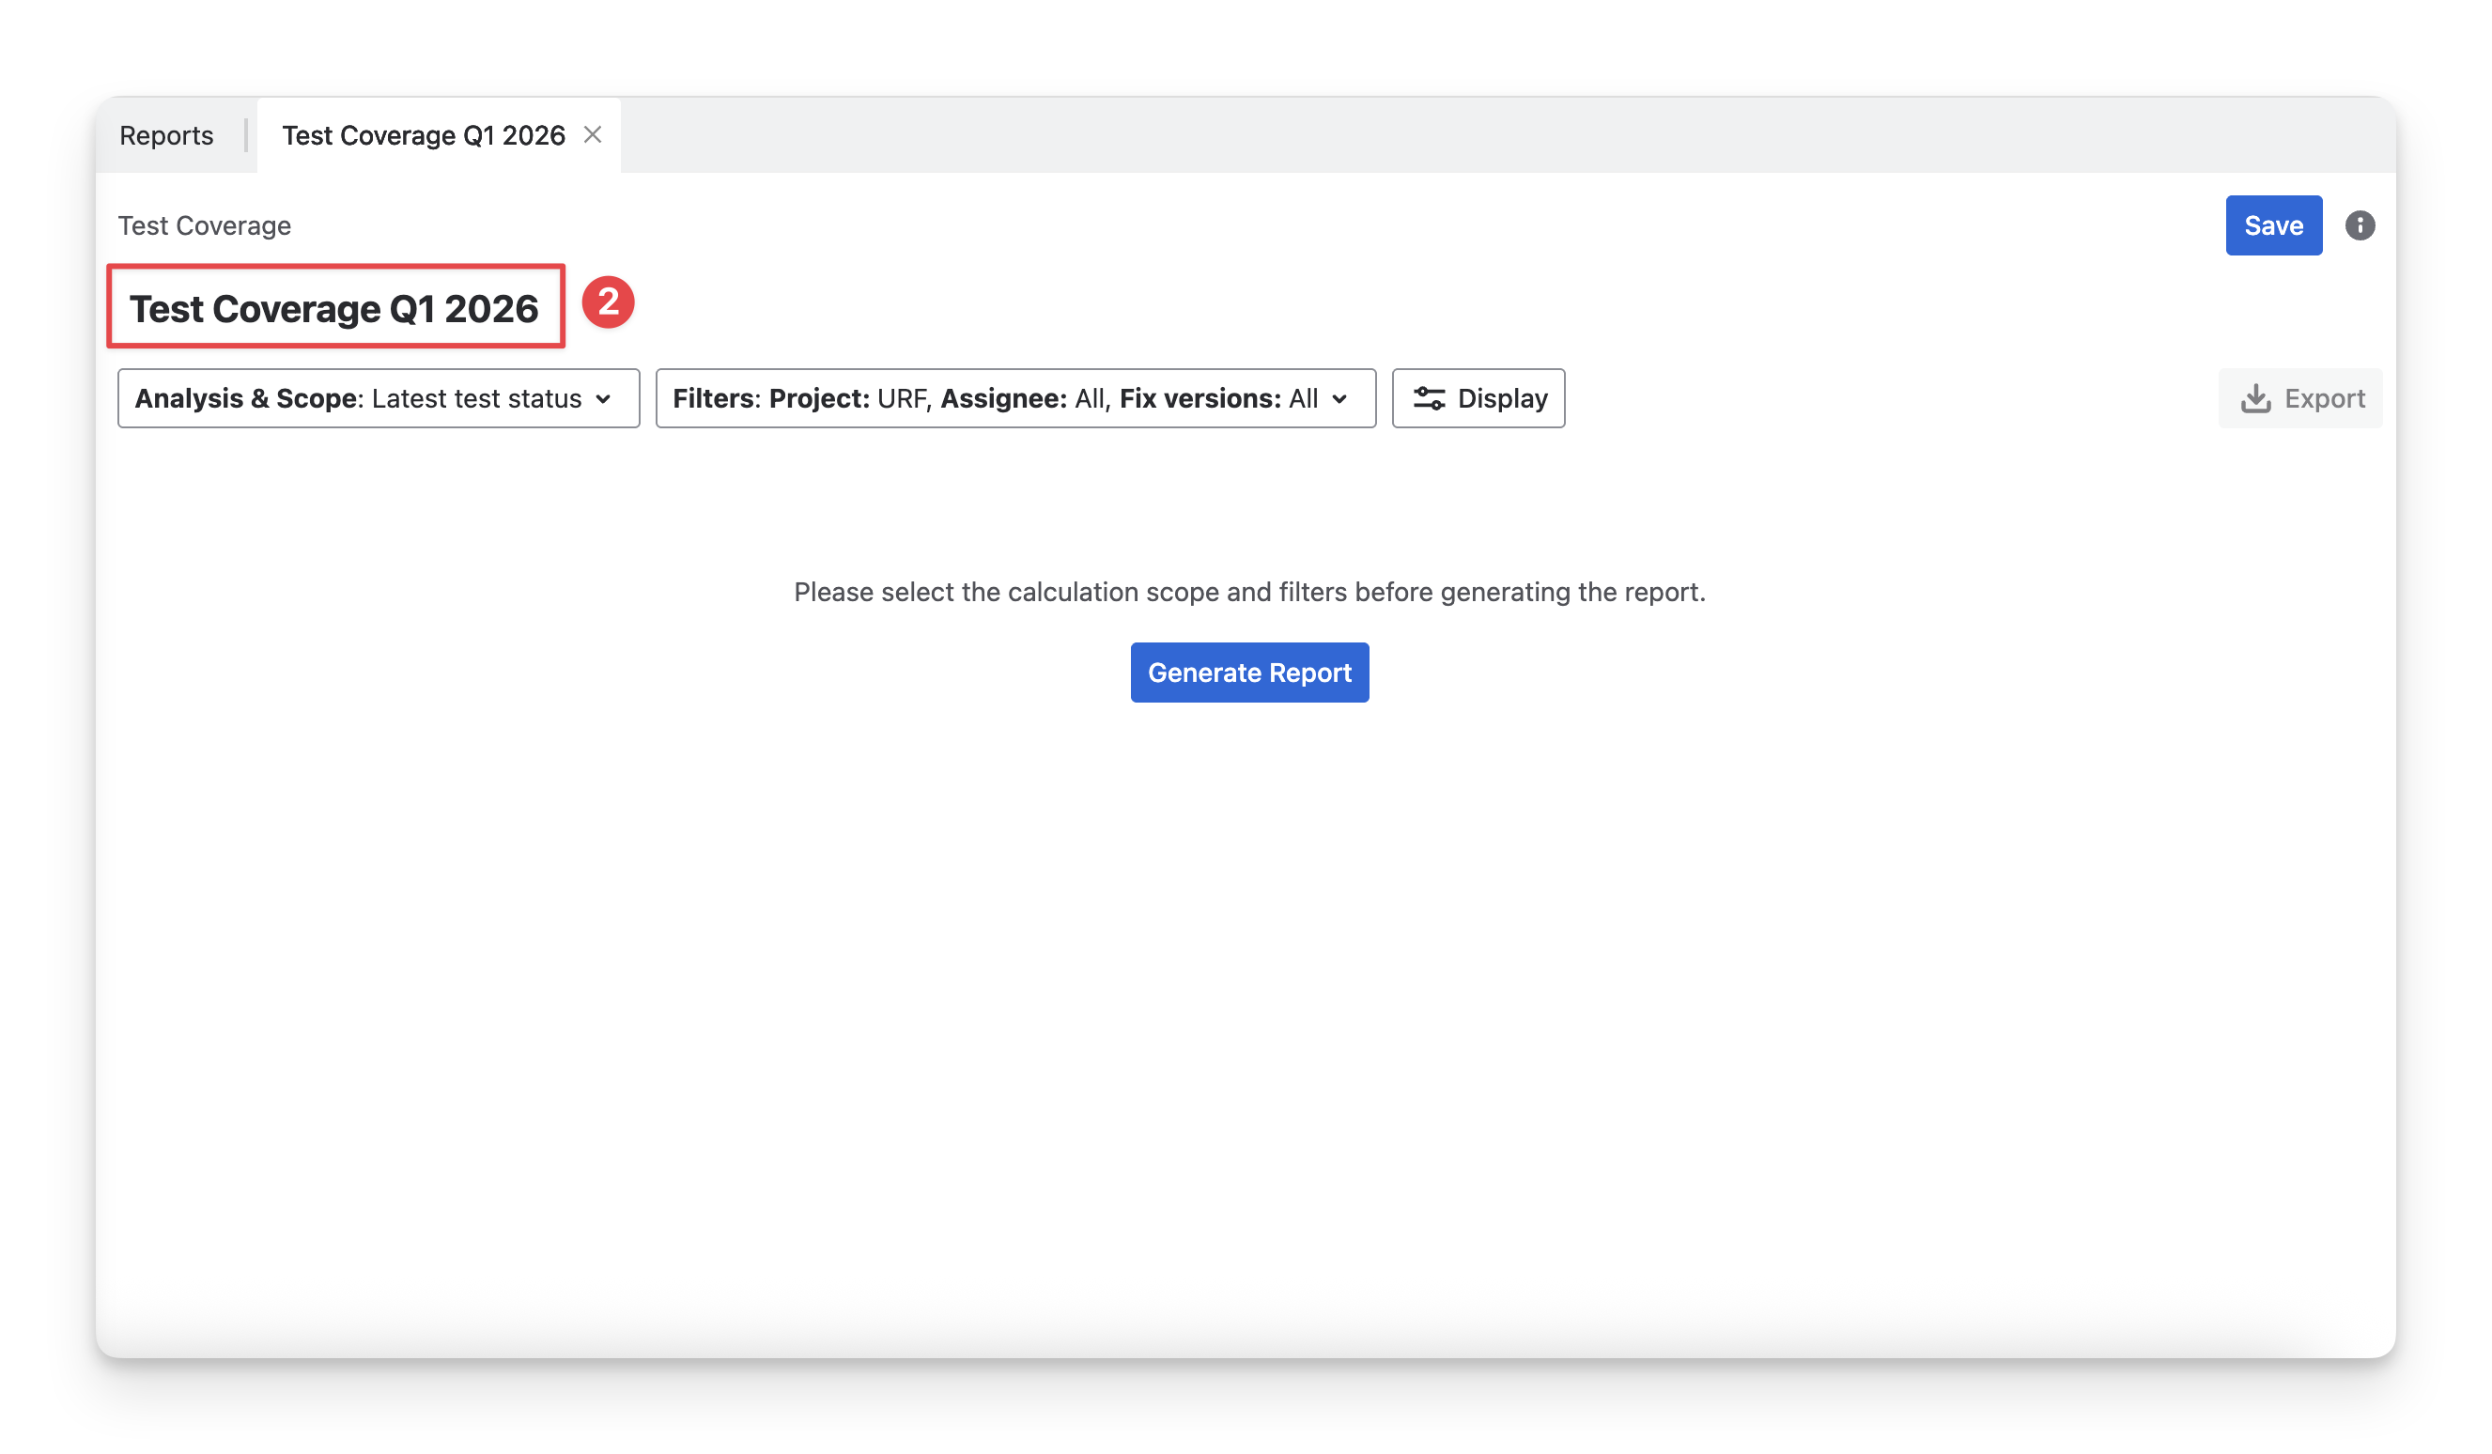
Task: Open the Filters dropdown
Action: 1014,398
